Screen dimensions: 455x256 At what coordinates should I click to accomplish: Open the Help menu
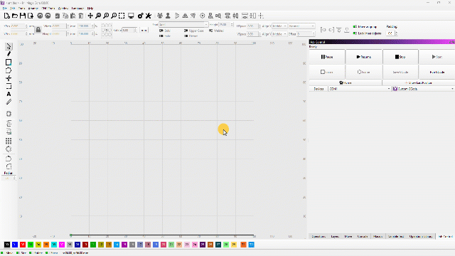pyautogui.click(x=90, y=9)
